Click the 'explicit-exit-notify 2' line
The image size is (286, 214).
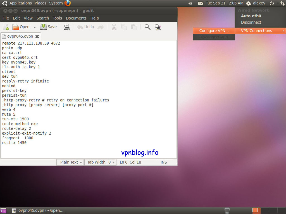[x=27, y=133]
